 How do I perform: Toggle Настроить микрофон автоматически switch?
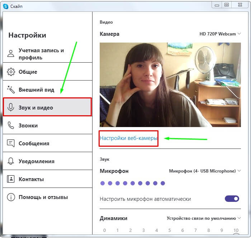[232, 199]
